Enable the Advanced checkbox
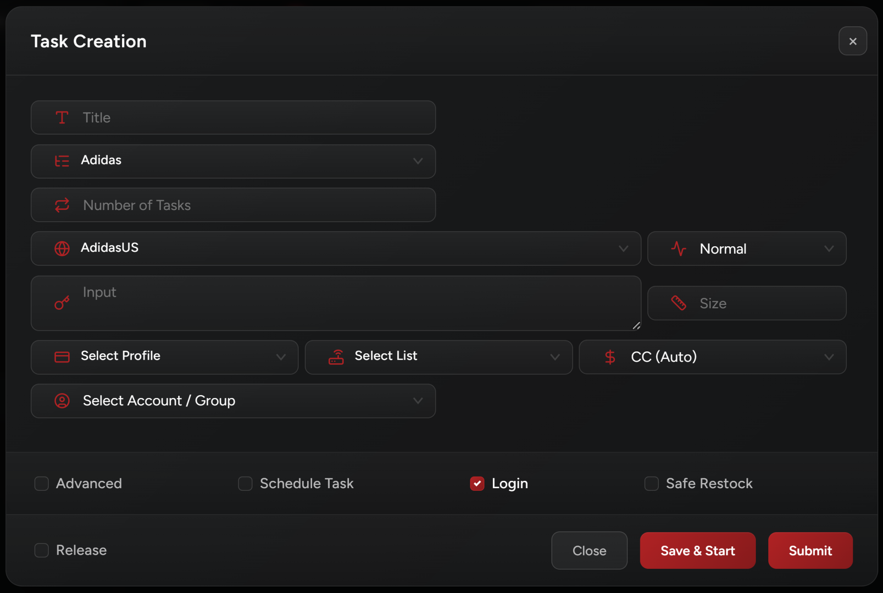 [42, 483]
